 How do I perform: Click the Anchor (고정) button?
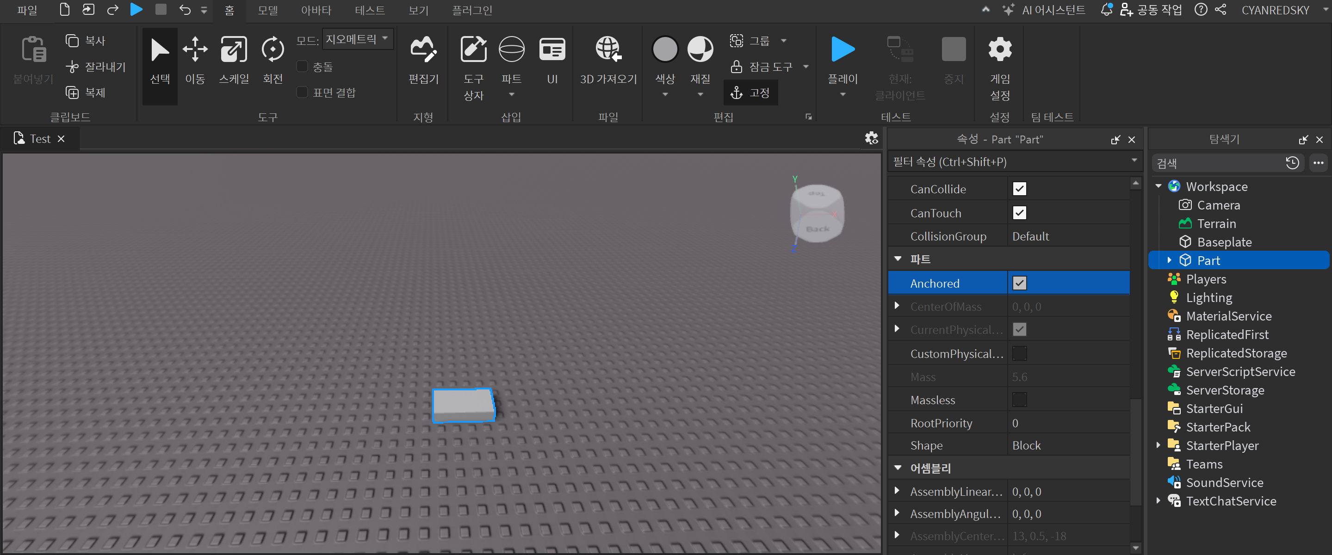coord(750,93)
